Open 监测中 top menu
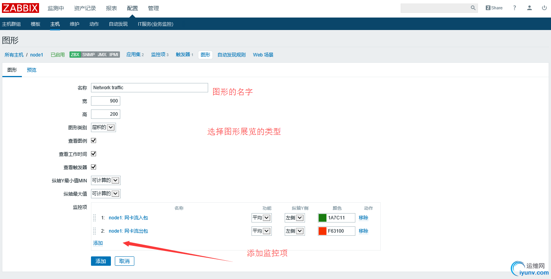The image size is (551, 279). [x=56, y=8]
